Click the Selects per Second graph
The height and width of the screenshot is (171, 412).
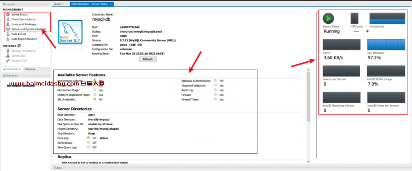point(342,71)
